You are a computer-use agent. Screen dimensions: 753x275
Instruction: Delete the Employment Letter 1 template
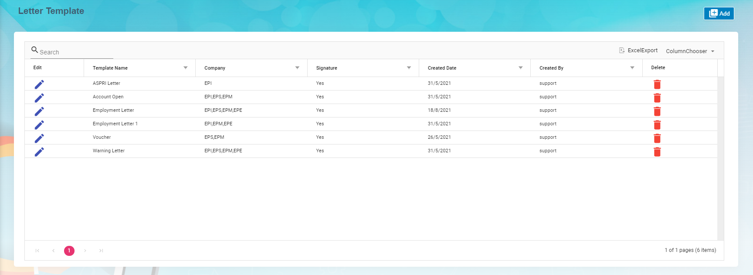coord(657,124)
